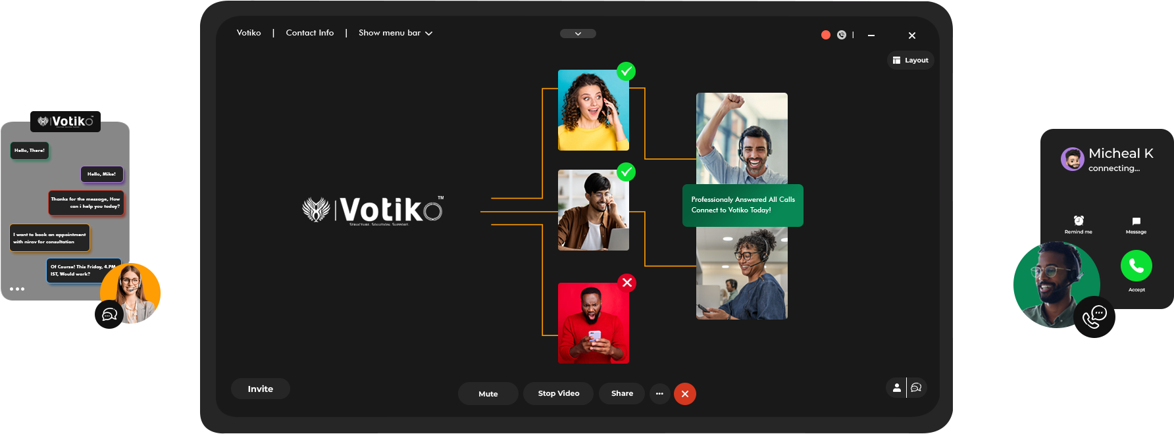Image resolution: width=1174 pixels, height=434 pixels.
Task: Open participants icon at bottom right
Action: point(896,388)
